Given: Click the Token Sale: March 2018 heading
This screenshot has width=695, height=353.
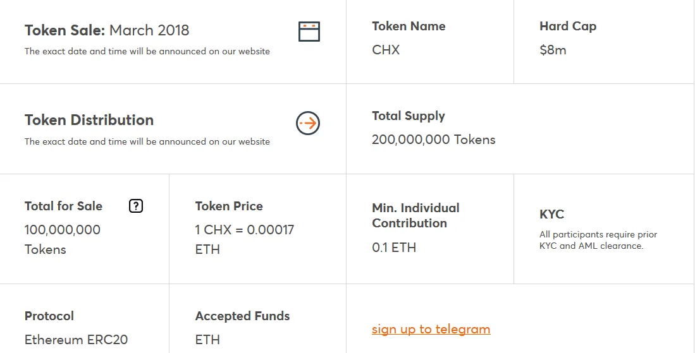Looking at the screenshot, I should click(107, 30).
